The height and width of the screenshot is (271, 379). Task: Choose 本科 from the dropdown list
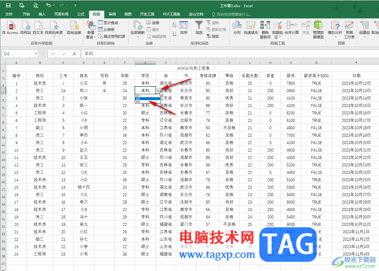click(x=147, y=99)
